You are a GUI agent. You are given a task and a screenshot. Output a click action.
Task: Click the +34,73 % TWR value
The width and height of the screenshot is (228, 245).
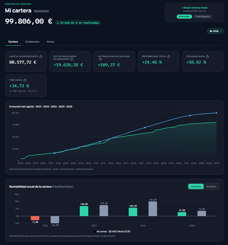(19, 86)
